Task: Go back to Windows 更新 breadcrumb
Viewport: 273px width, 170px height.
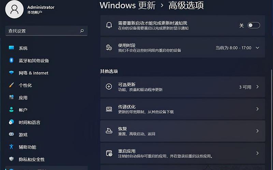Action: click(x=127, y=5)
